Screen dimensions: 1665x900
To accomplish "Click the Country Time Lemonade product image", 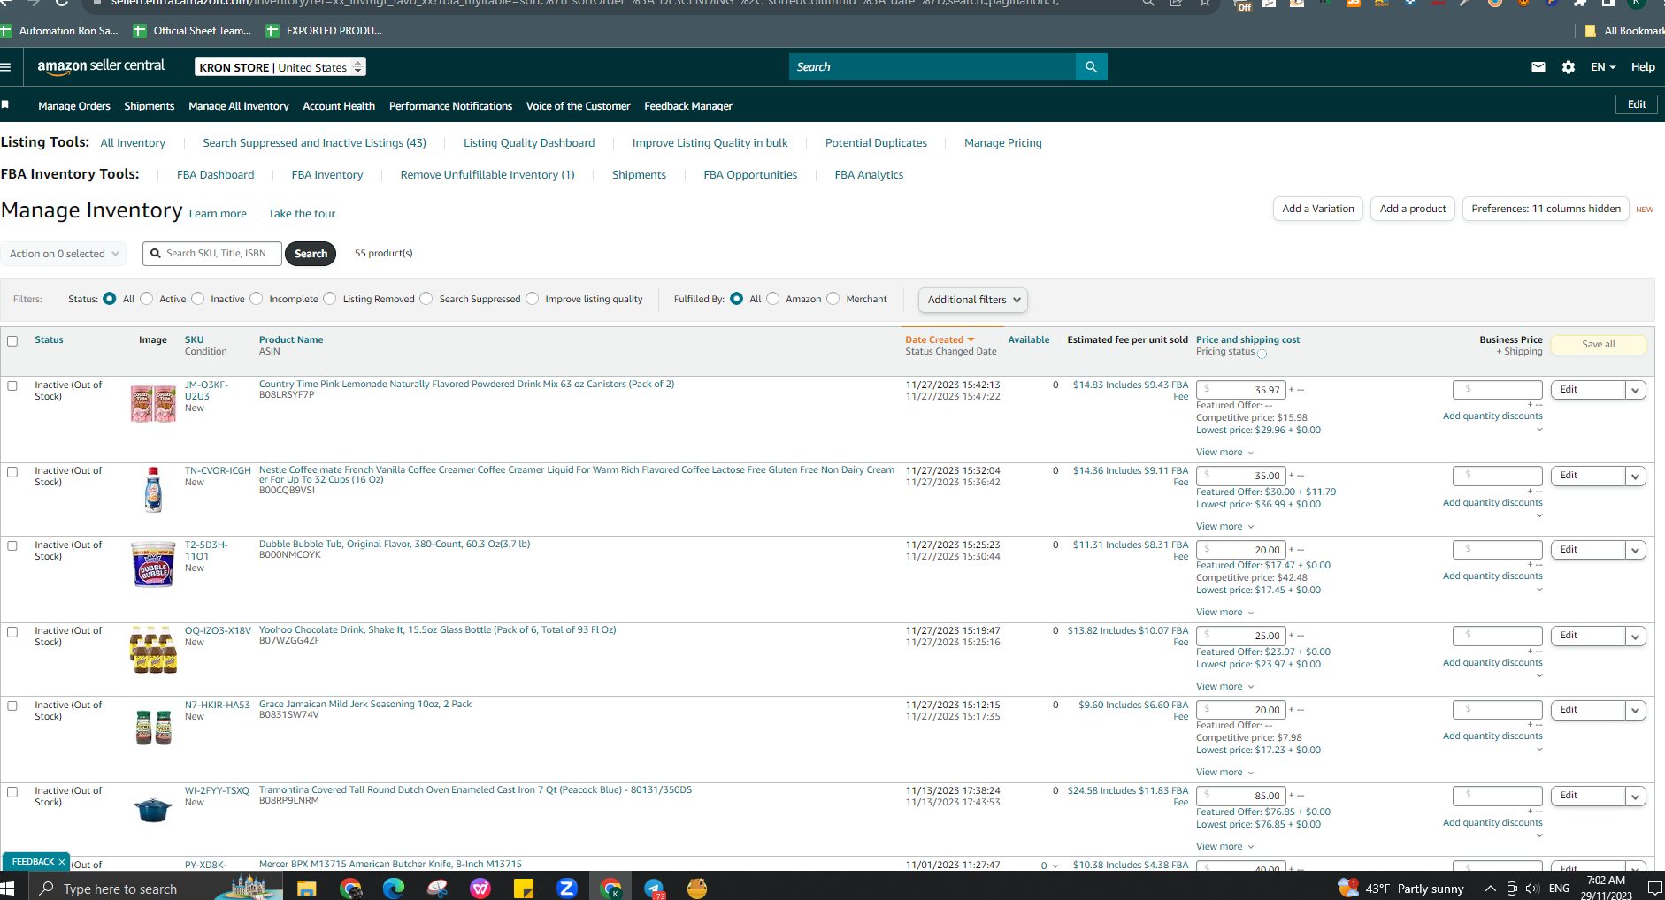I will click(153, 403).
